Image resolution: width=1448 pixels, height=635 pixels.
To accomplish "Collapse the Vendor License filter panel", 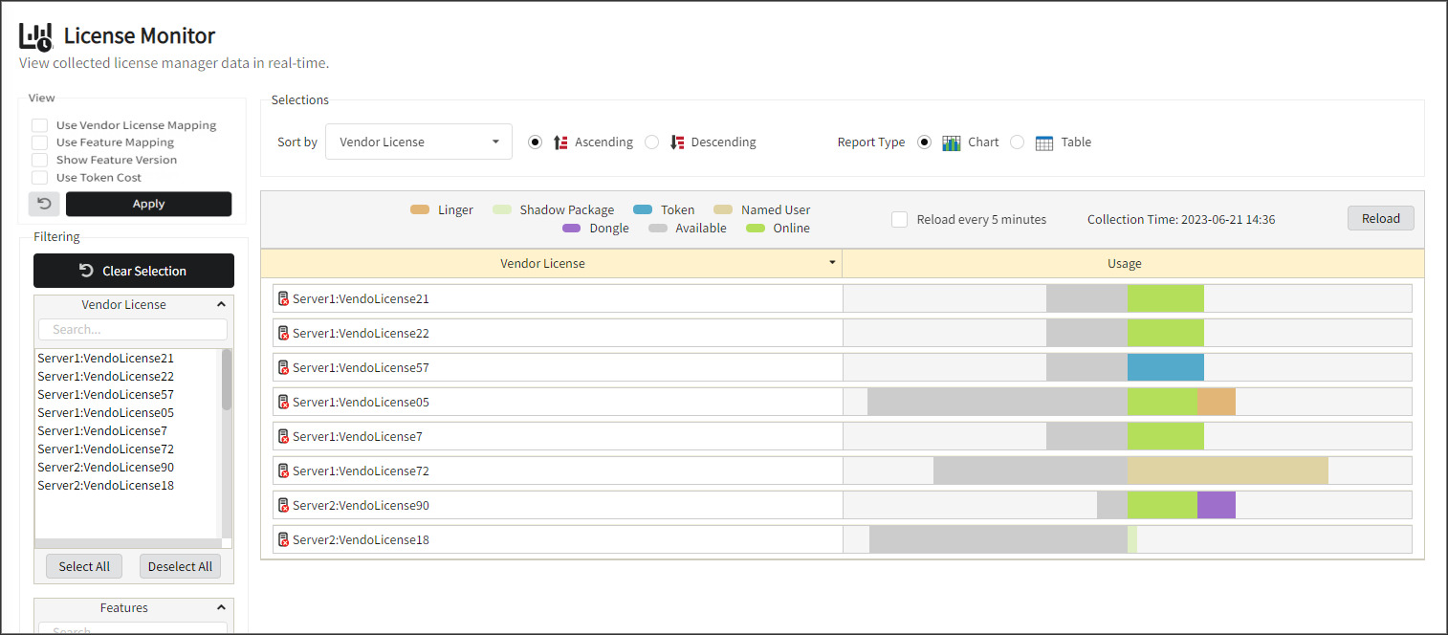I will coord(221,304).
